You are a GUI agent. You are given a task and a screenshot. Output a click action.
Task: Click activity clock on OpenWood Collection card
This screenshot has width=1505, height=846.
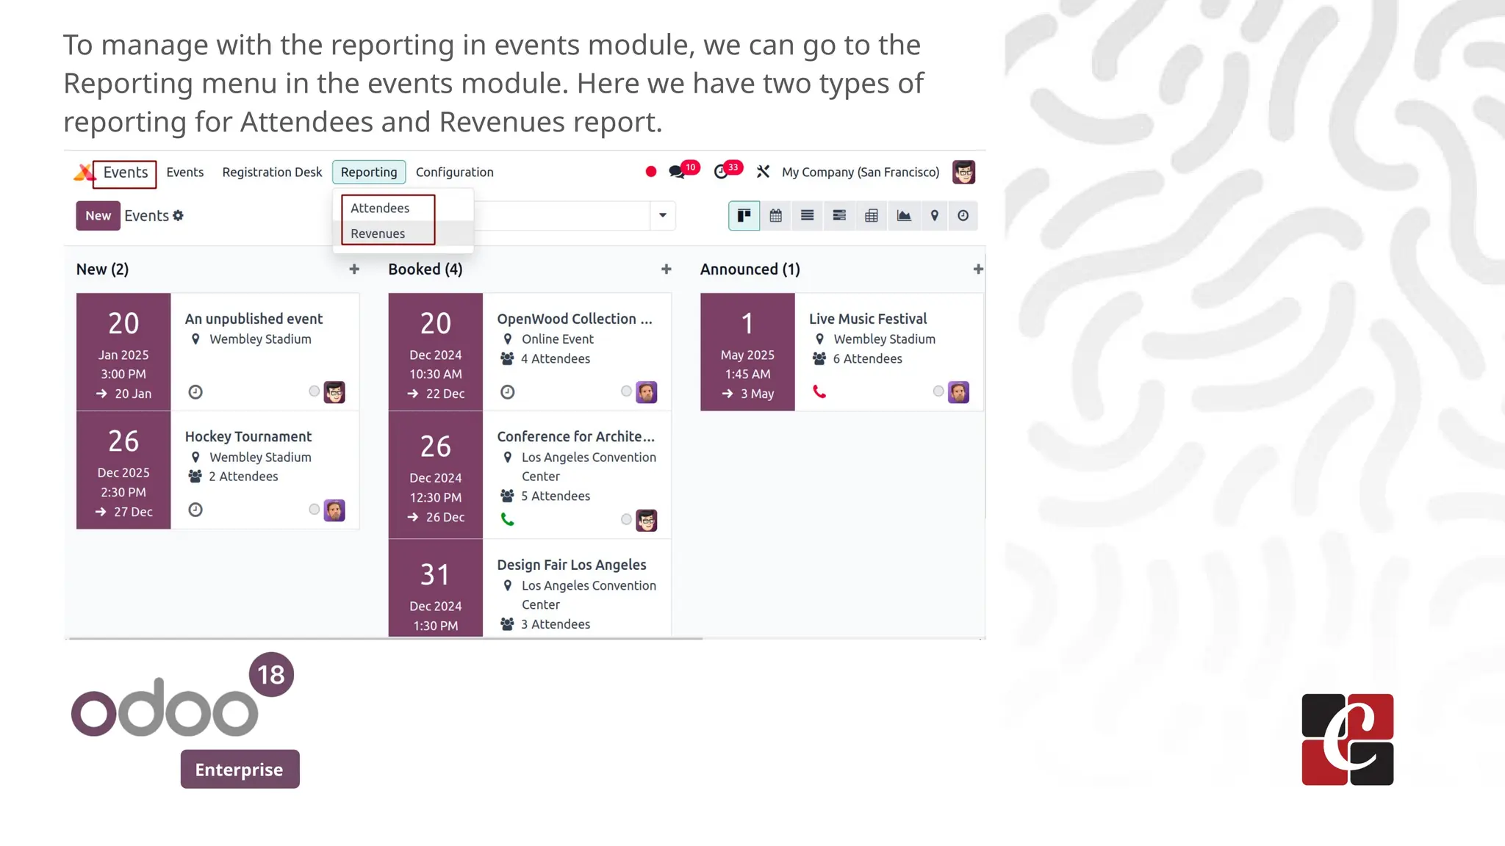508,392
